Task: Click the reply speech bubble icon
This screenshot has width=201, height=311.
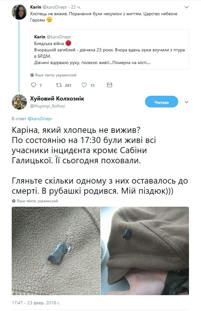Action: 34,85
